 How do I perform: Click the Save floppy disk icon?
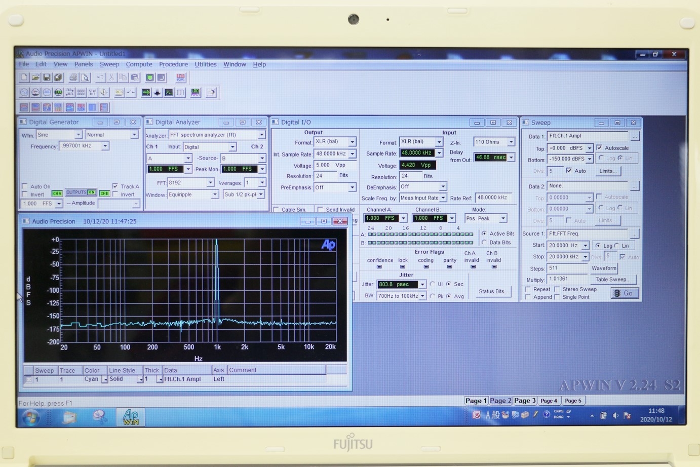pyautogui.click(x=47, y=77)
